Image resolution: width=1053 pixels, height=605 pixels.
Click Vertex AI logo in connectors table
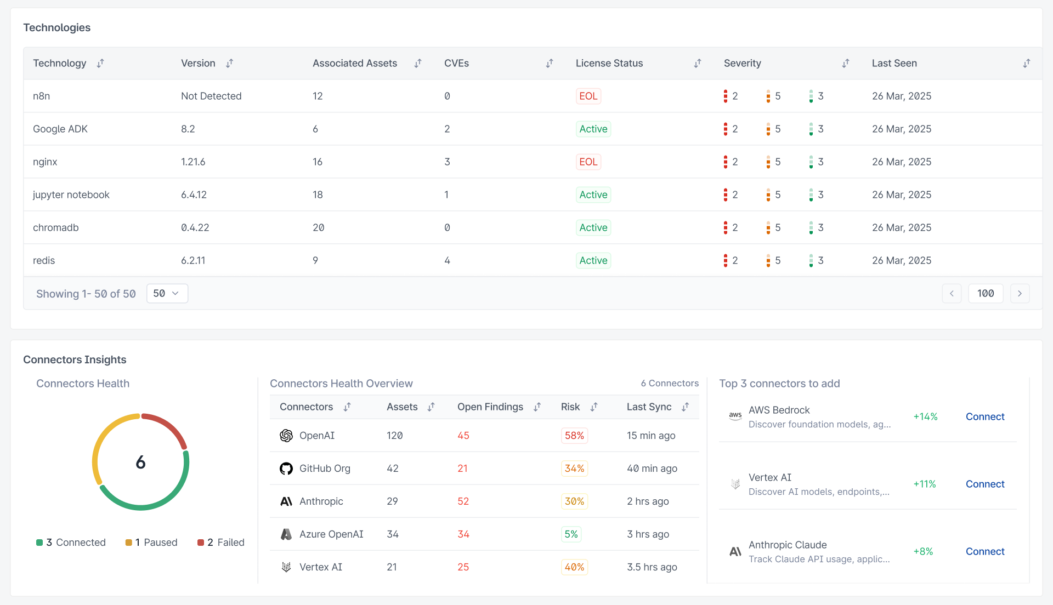point(286,567)
